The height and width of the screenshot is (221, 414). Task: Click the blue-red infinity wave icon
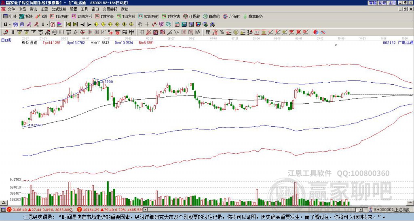(x=323, y=32)
